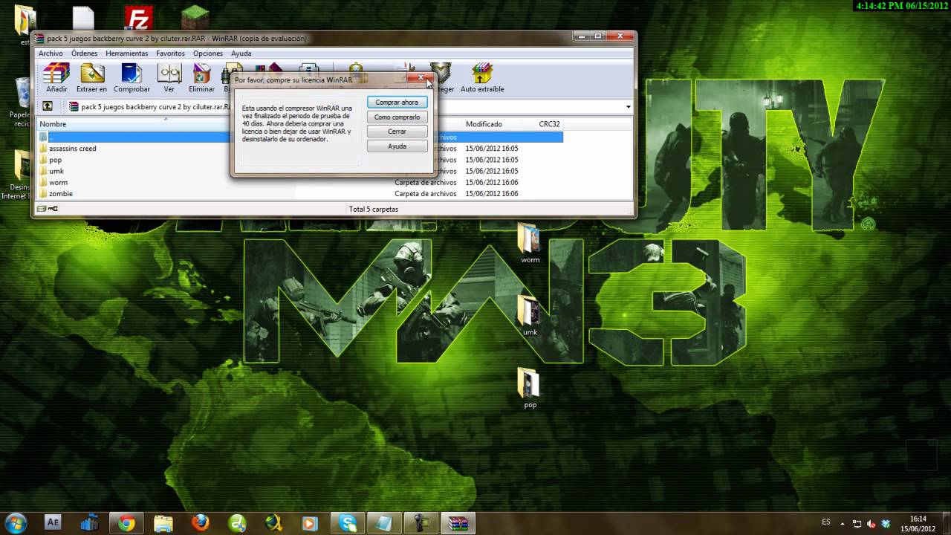Click the taskbar clock showing 16:14
951x535 pixels.
coord(918,523)
